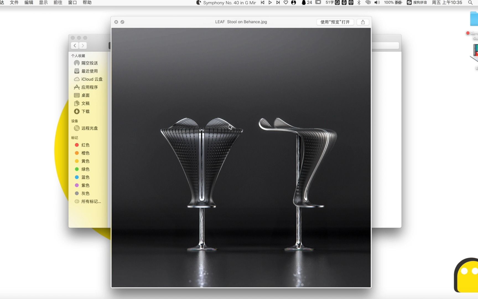The image size is (478, 299).
Task: Click the 中 input mode icon
Action: [351, 2]
